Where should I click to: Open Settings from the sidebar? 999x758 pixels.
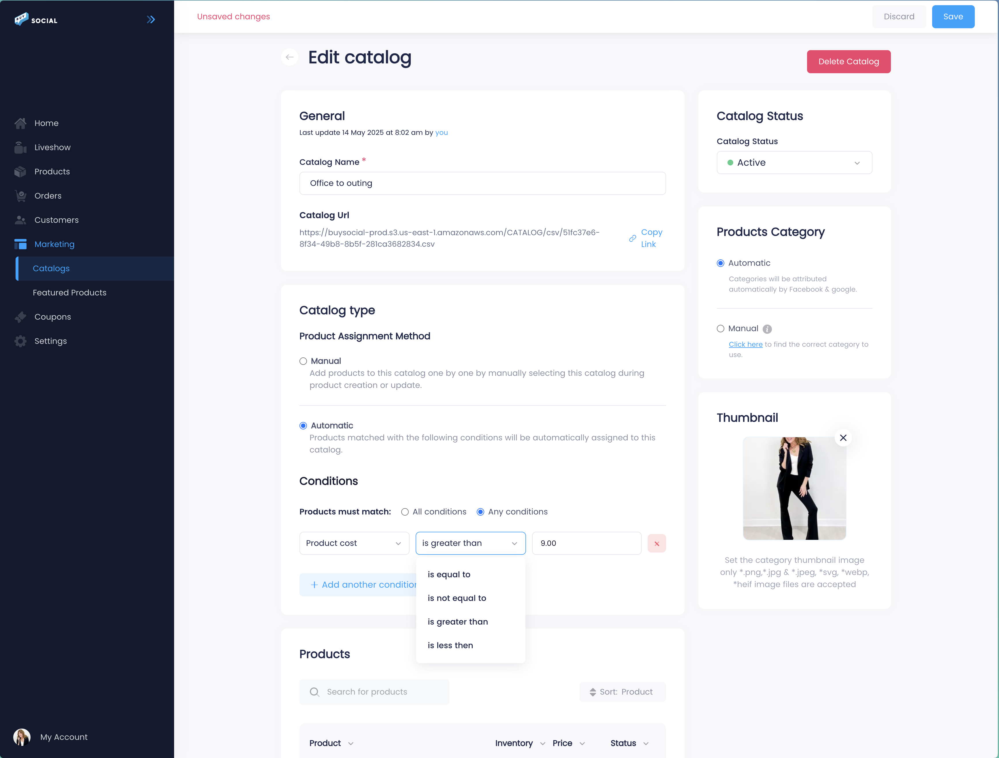pos(50,341)
